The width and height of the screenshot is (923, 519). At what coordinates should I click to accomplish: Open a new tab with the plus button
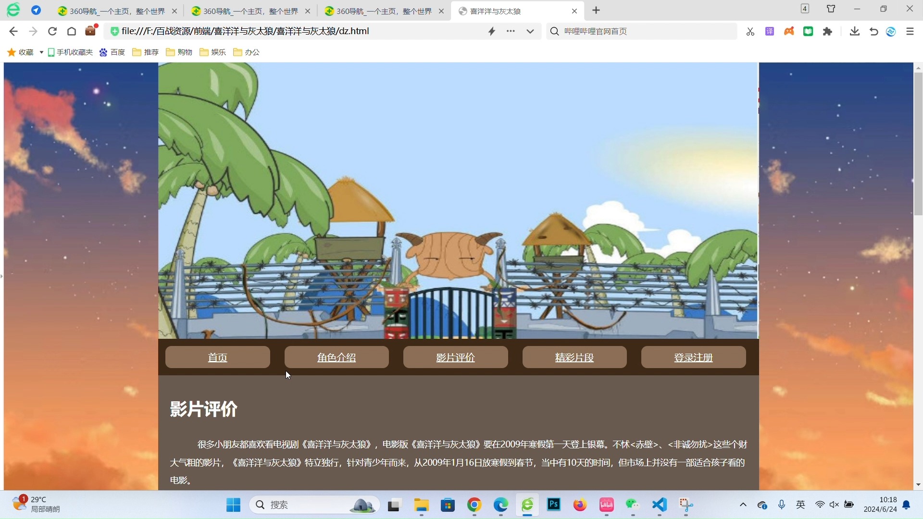(x=596, y=11)
